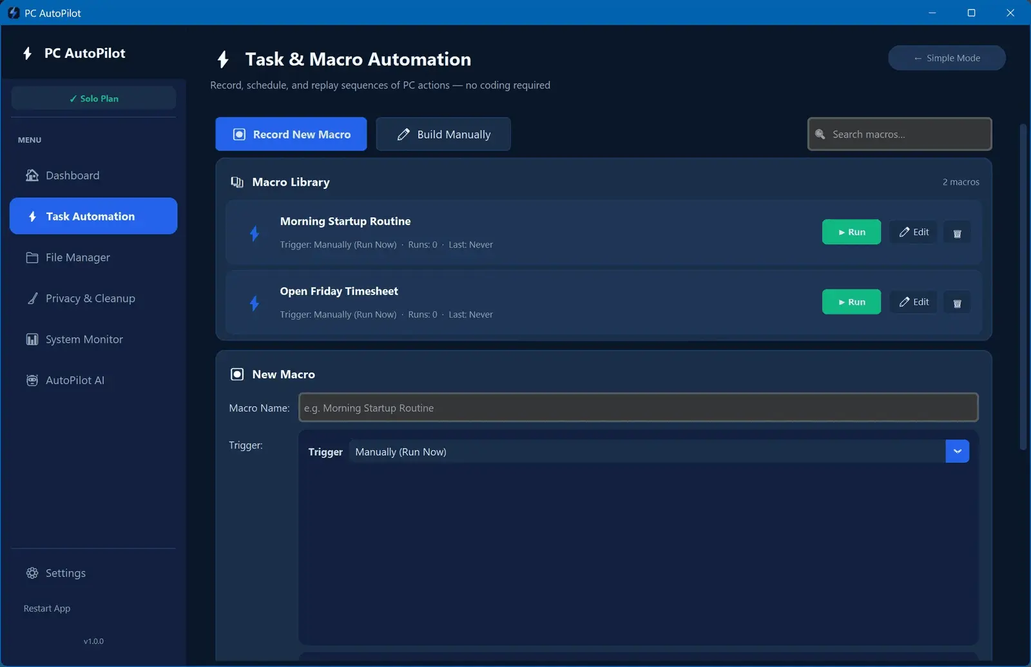Click the main panel vertical scrollbar

(x=1023, y=287)
